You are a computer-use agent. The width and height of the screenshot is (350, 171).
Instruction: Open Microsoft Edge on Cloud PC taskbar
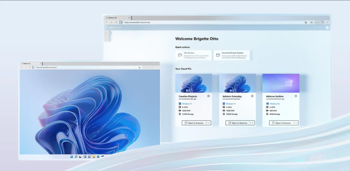[x=98, y=157]
